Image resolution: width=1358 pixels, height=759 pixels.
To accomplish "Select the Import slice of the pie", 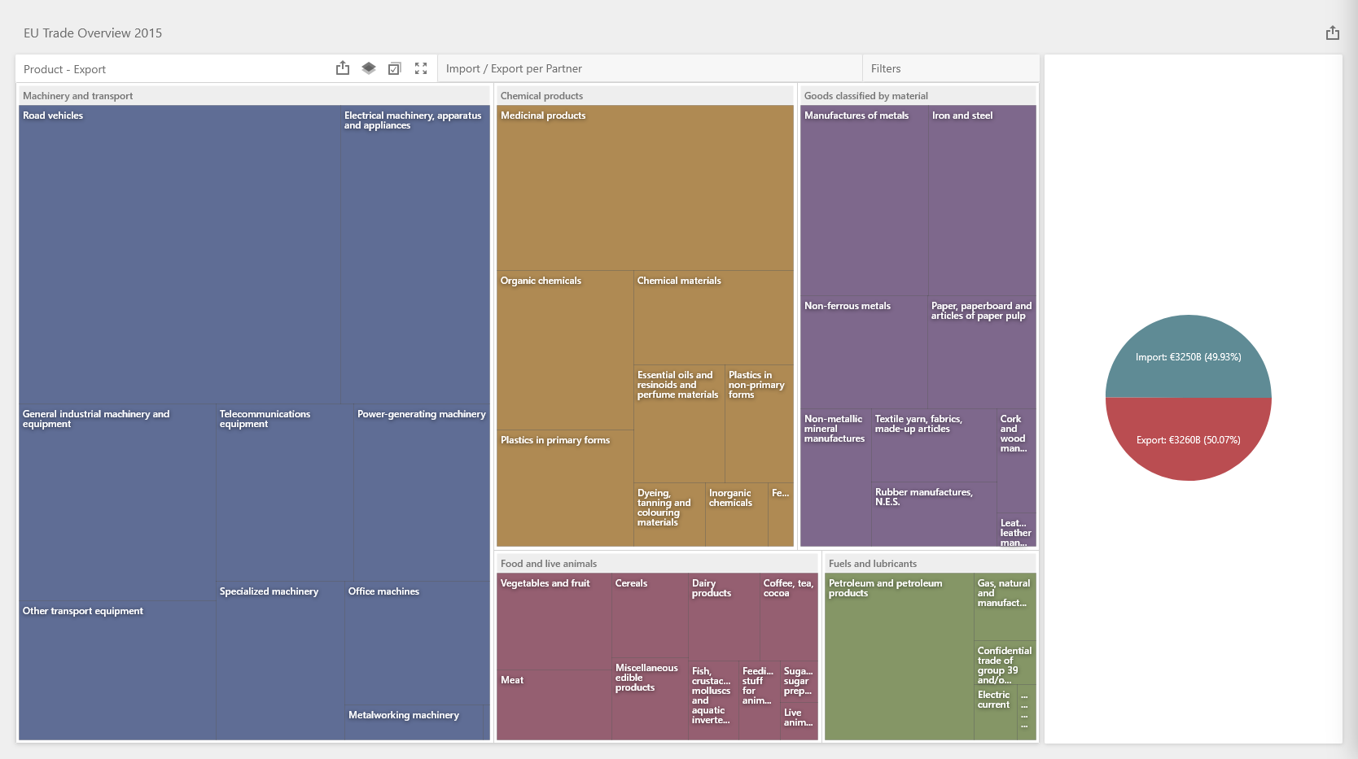I will pos(1188,357).
